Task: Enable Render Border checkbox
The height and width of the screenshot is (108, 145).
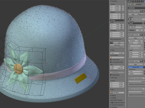Action: (x=111, y=75)
